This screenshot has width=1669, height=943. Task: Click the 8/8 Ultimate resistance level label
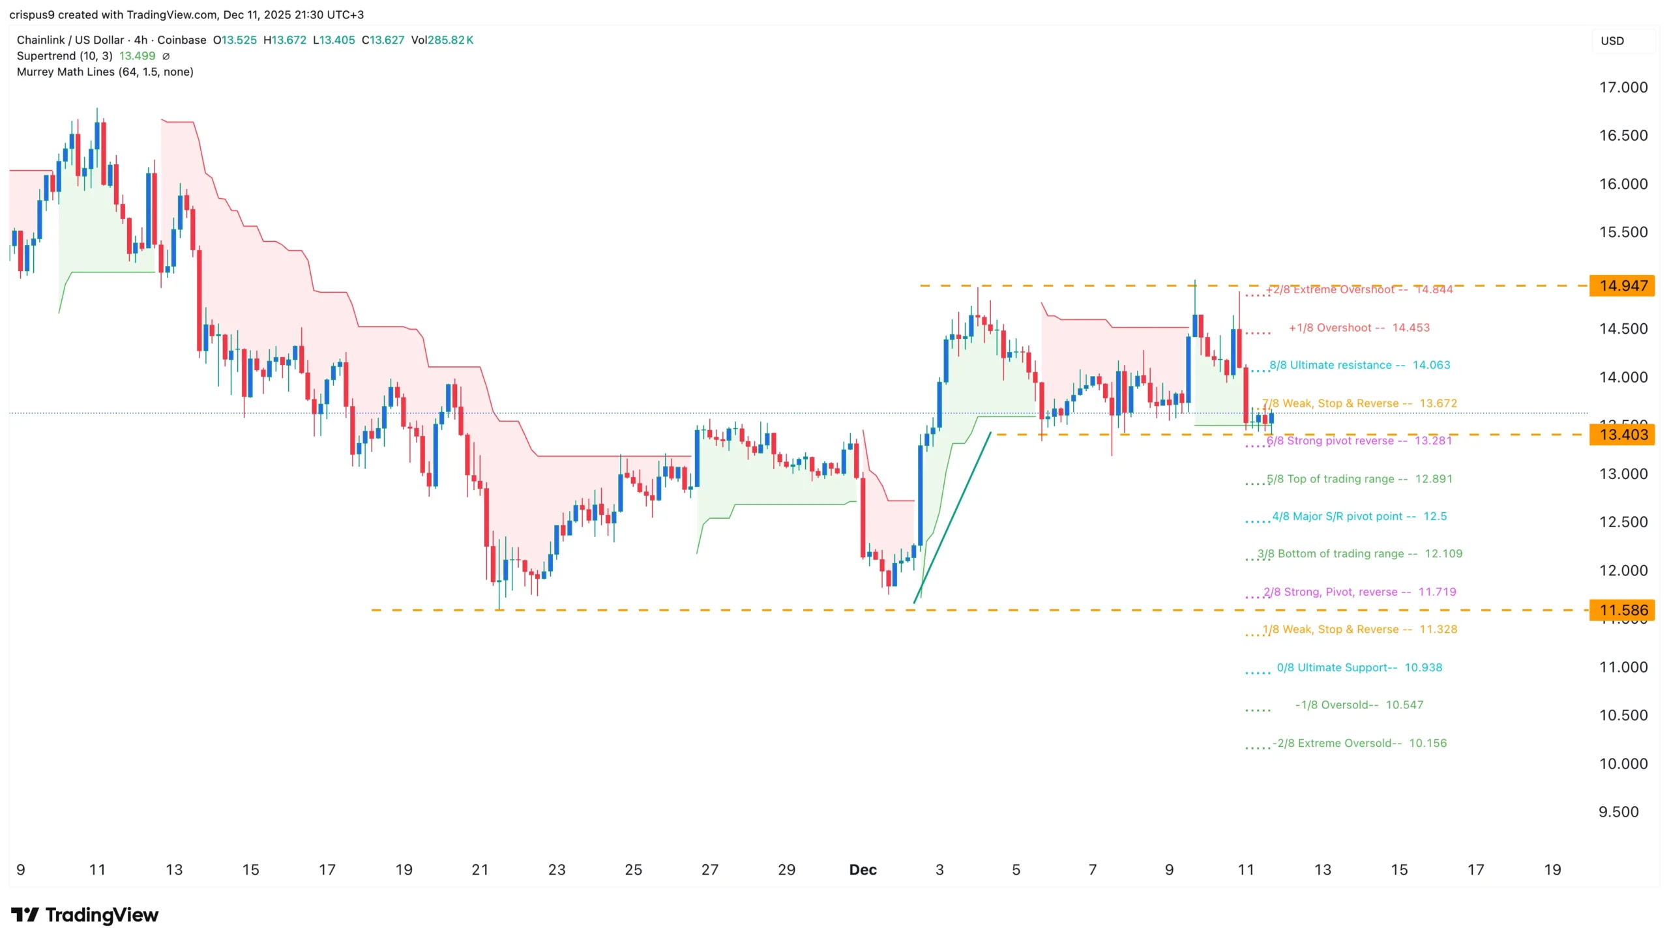pos(1359,365)
